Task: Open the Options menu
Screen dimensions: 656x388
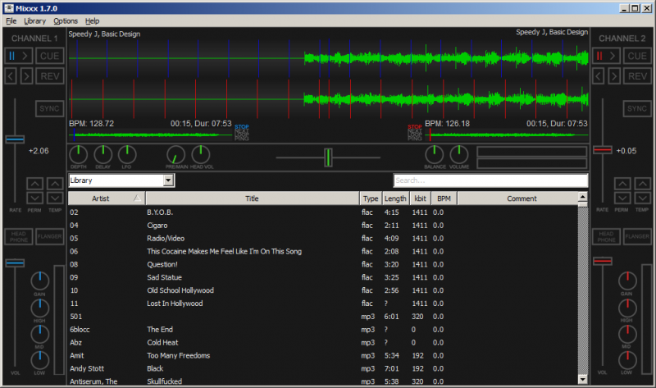Action: [x=66, y=21]
